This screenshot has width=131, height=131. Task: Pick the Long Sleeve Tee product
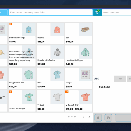(x=22, y=79)
